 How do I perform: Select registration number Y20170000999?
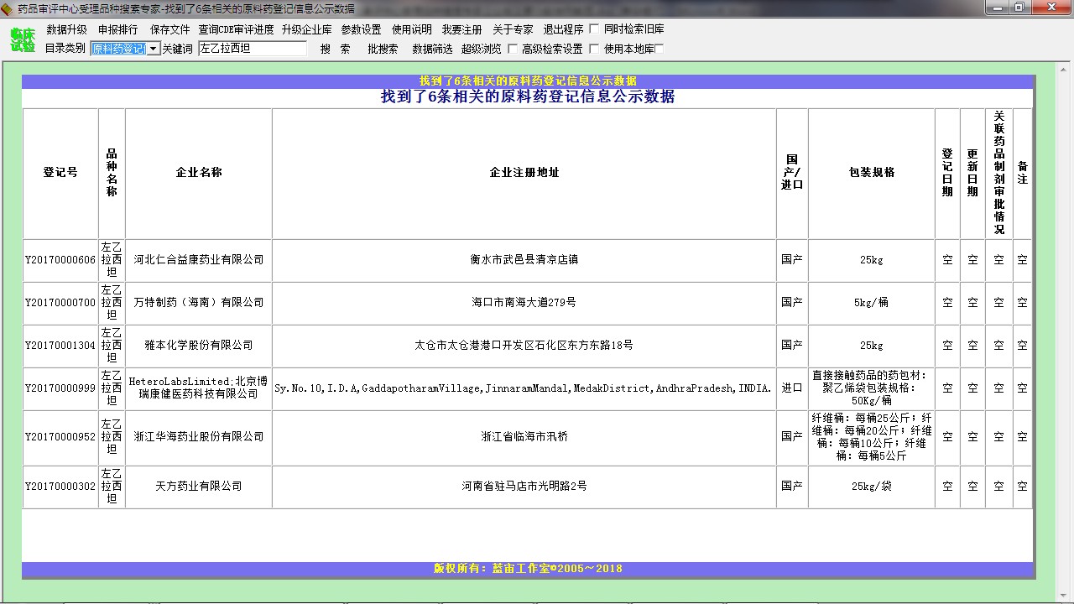(x=60, y=388)
